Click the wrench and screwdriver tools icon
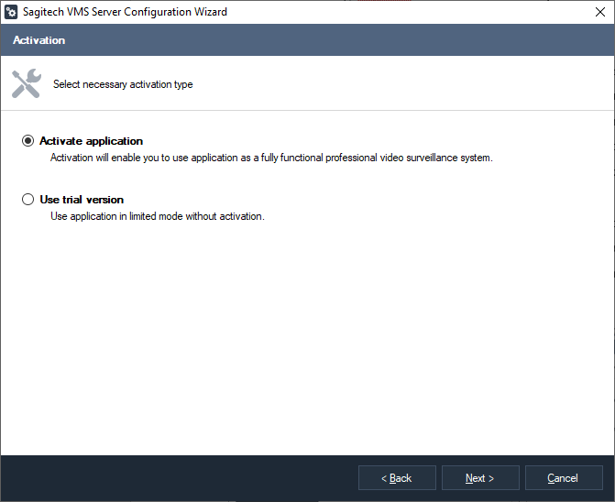 (x=26, y=83)
